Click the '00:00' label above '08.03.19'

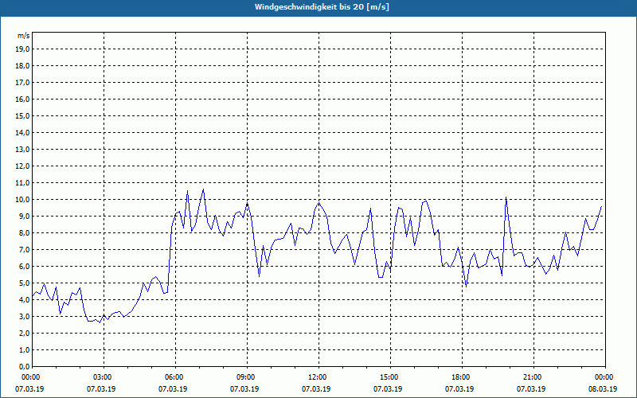pyautogui.click(x=605, y=377)
